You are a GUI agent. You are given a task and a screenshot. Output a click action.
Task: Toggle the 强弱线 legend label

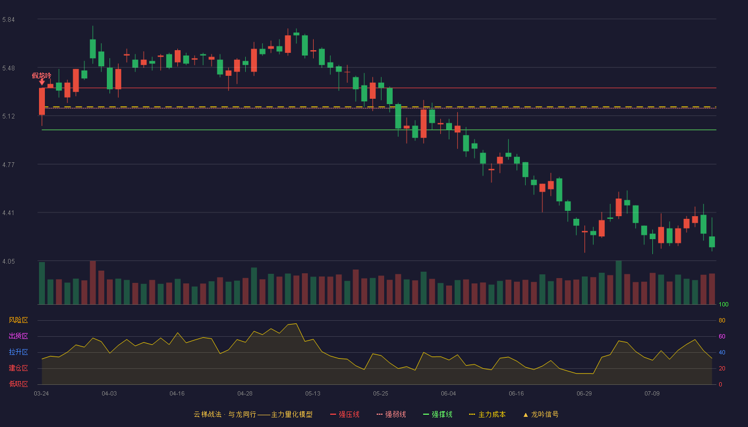(395, 414)
